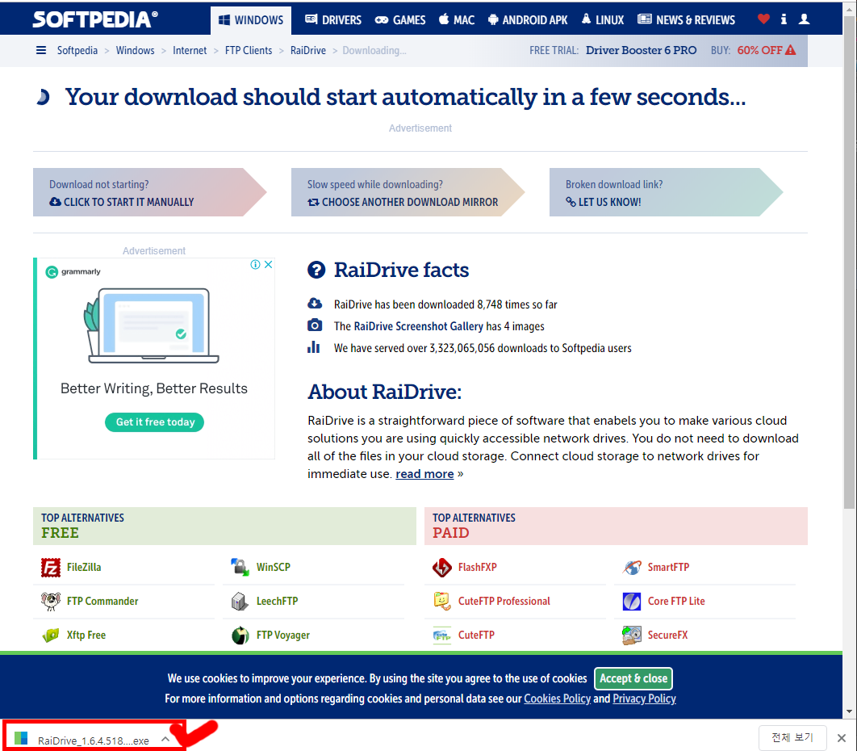
Task: Click Let Us Know broken link button
Action: (666, 192)
